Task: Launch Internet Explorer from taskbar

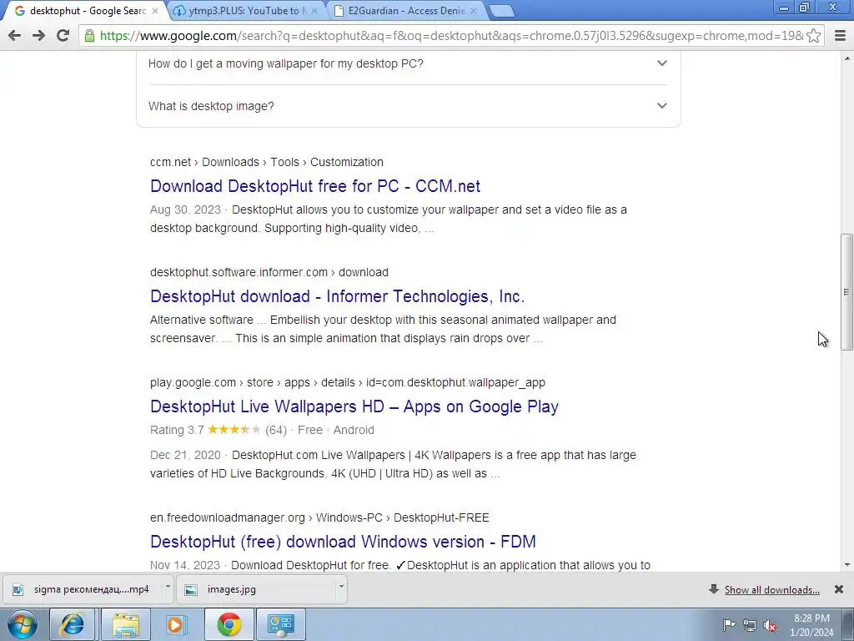Action: [x=72, y=624]
